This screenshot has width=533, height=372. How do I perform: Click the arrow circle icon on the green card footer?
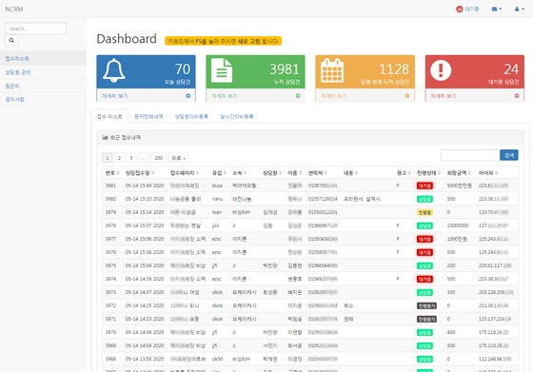pyautogui.click(x=298, y=96)
